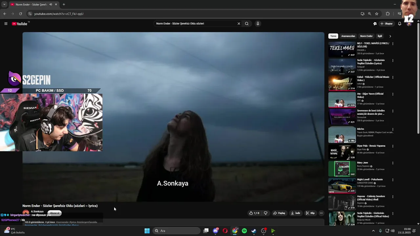This screenshot has height=236, width=420.
Task: Open Task View on the taskbar
Action: coord(206,231)
